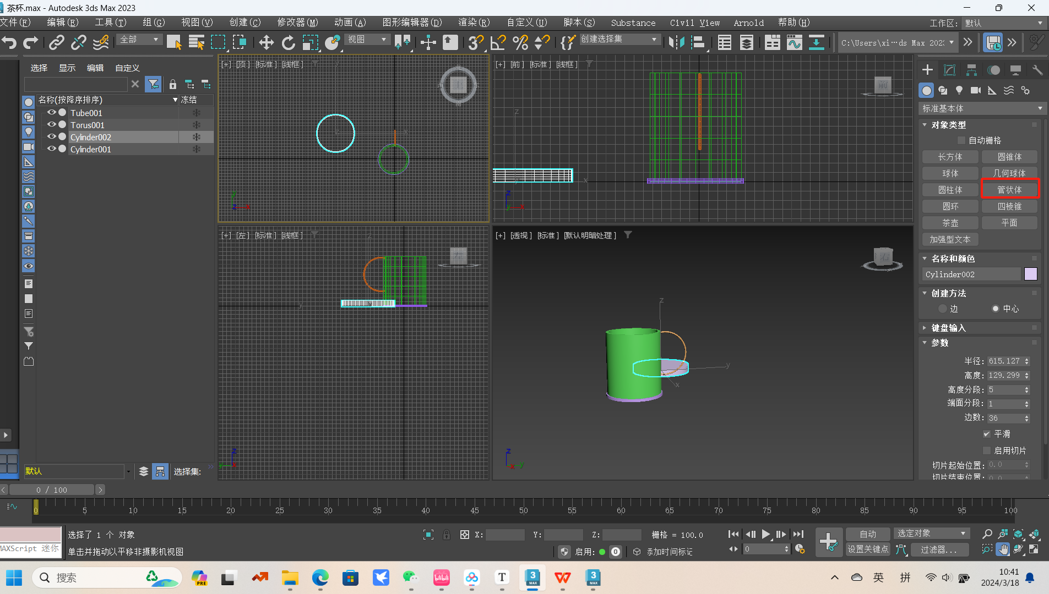Viewport: 1049px width, 594px height.
Task: Switch to the 显示 tab in scene explorer
Action: click(67, 68)
